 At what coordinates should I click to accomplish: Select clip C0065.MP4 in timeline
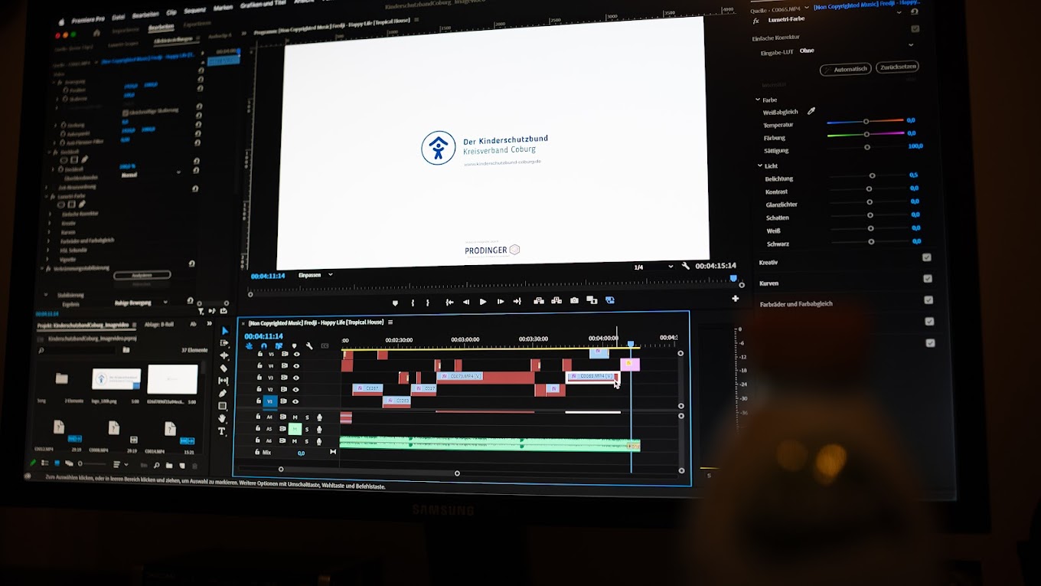[x=592, y=376]
